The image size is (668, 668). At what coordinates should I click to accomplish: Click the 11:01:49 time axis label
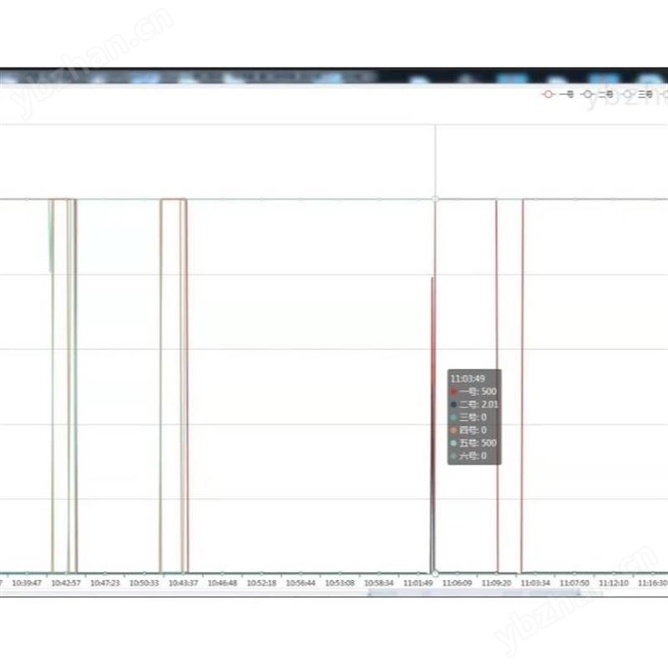(417, 583)
